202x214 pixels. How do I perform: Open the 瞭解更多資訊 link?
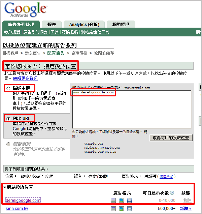(x=25, y=79)
